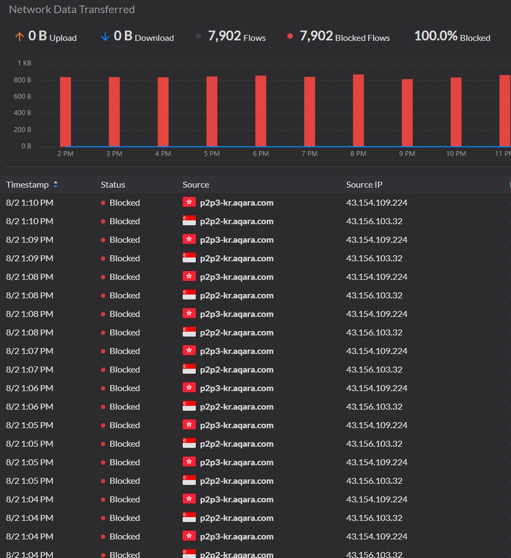Click the 100.0% Blocked statistic
511x558 pixels.
click(452, 36)
